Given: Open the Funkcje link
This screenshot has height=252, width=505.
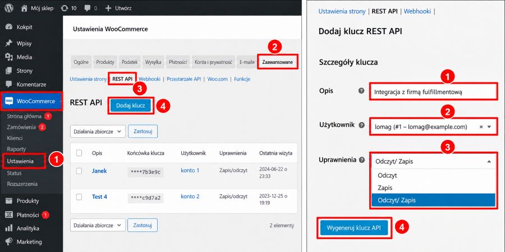Looking at the screenshot, I should pos(242,79).
